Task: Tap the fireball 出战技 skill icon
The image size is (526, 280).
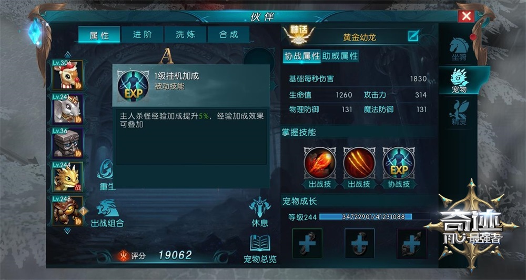Action: coord(320,163)
